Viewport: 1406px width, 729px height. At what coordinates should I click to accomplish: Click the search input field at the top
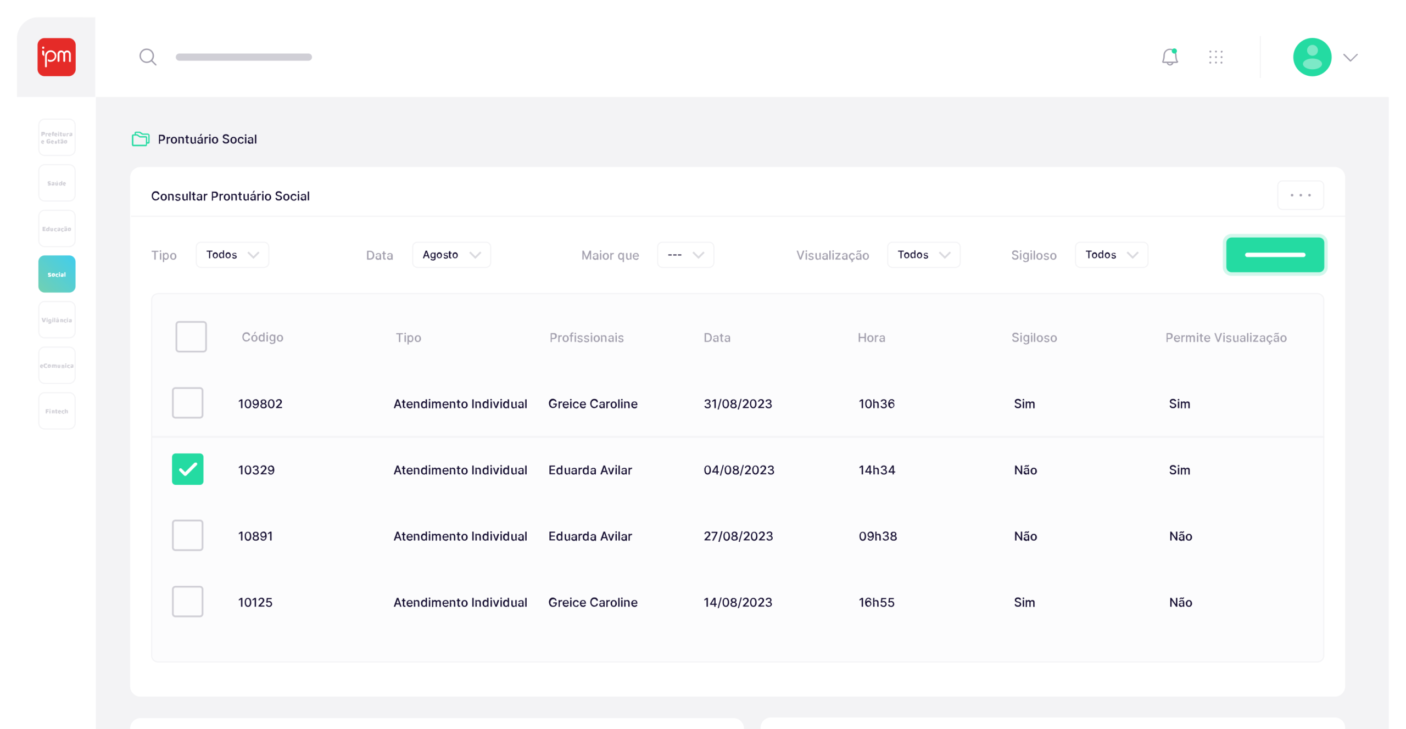pyautogui.click(x=244, y=57)
